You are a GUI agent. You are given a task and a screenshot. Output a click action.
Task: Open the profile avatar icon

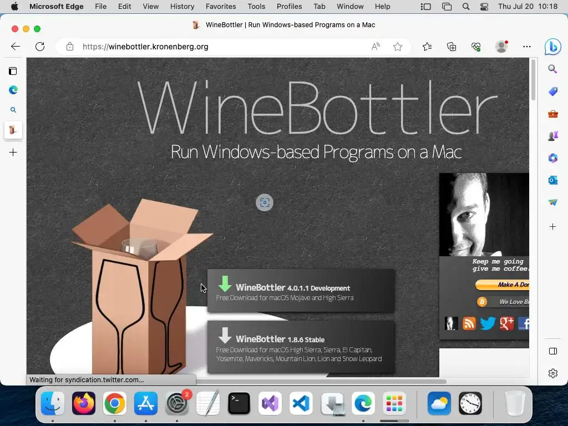pyautogui.click(x=501, y=47)
